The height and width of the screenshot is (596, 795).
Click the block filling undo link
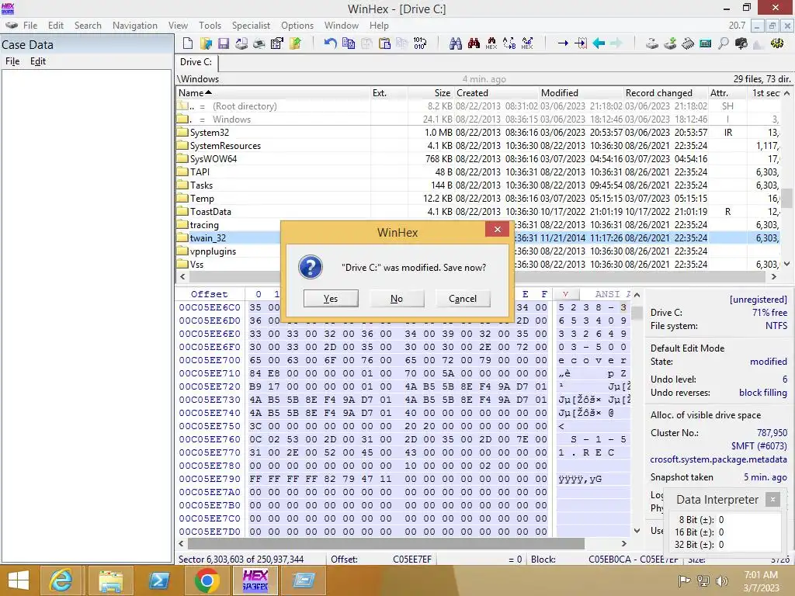763,392
